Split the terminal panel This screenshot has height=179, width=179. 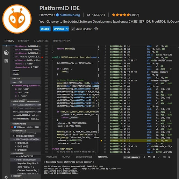click(x=149, y=157)
